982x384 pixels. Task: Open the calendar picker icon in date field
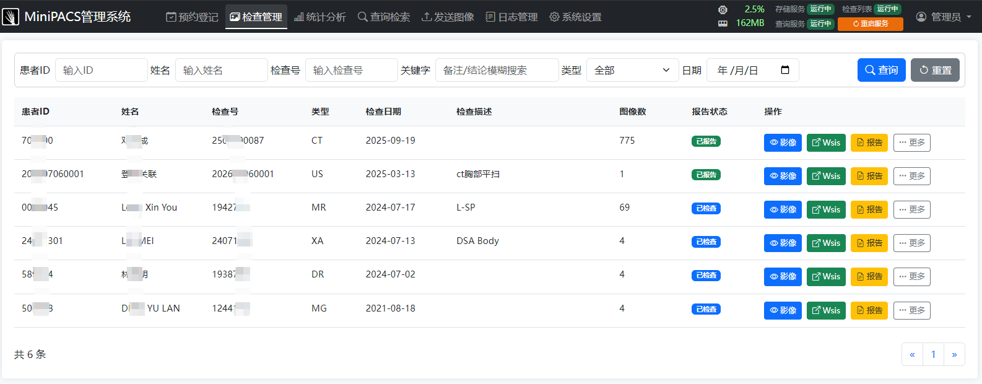click(x=785, y=70)
